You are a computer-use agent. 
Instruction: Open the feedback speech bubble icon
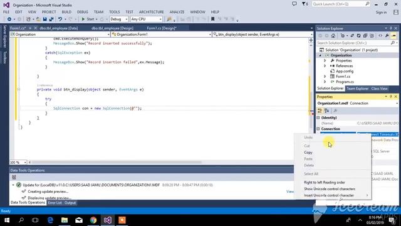[x=294, y=4]
